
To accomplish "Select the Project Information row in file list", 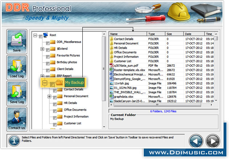I will (x=161, y=57).
